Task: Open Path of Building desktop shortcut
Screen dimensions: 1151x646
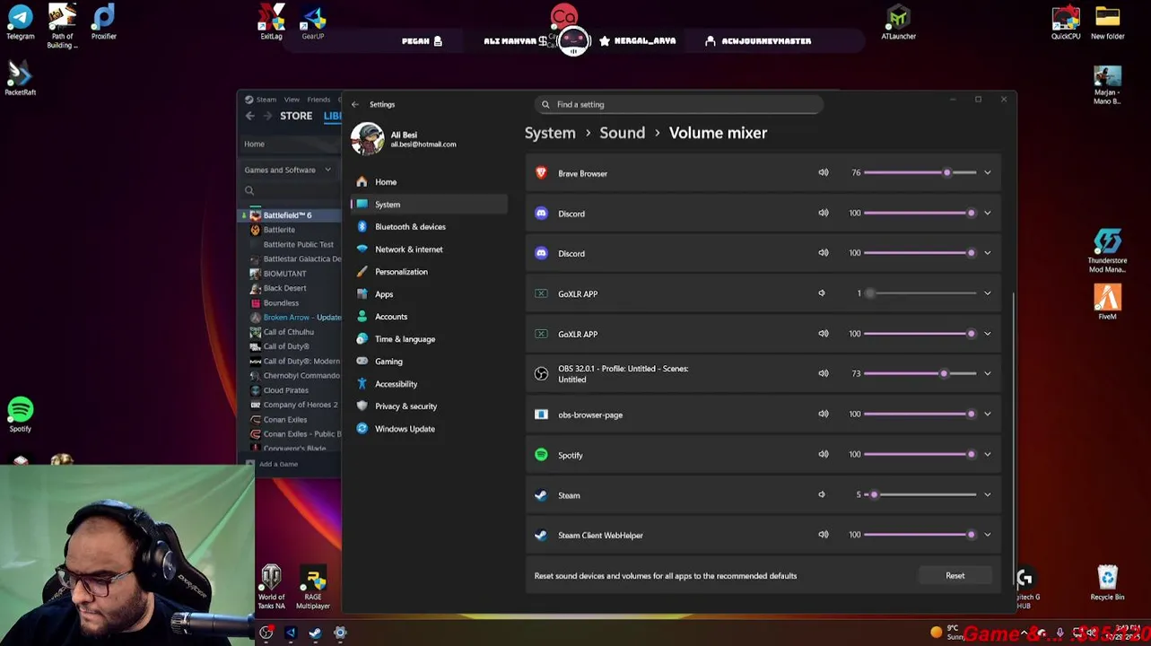Action: coord(62,25)
